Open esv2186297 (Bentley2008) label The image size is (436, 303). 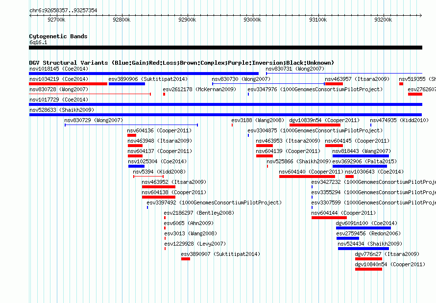point(199,213)
